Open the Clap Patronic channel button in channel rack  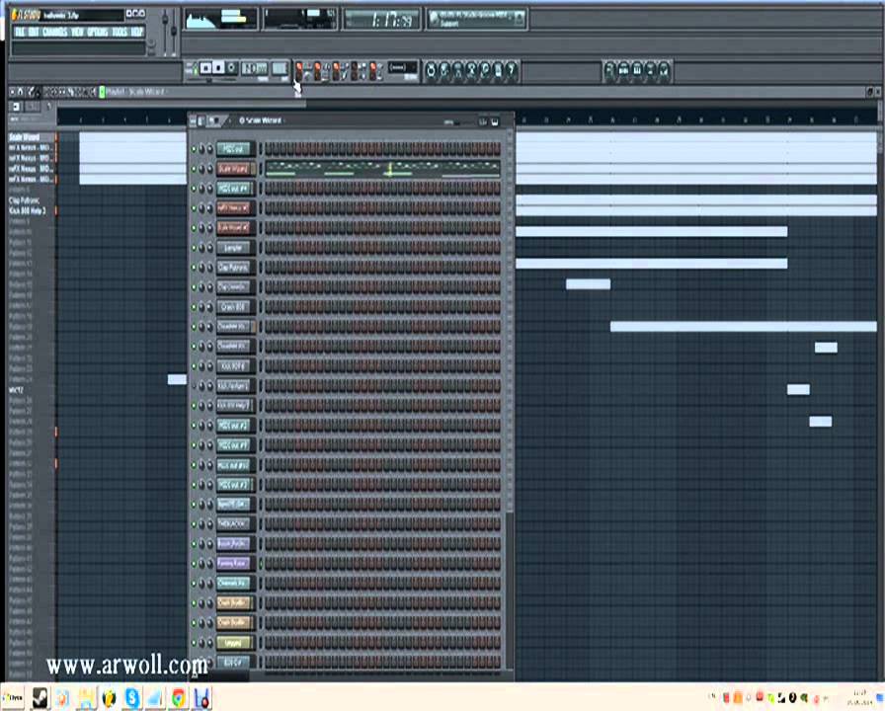coord(234,268)
